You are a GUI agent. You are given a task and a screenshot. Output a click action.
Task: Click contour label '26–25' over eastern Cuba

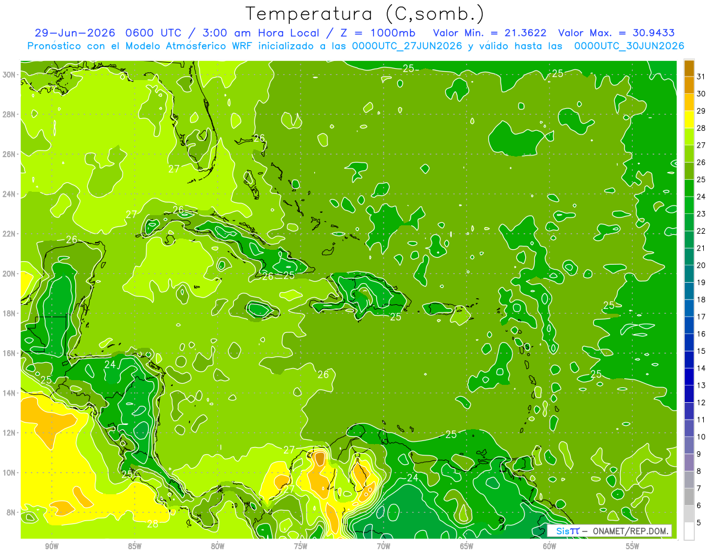tap(279, 276)
